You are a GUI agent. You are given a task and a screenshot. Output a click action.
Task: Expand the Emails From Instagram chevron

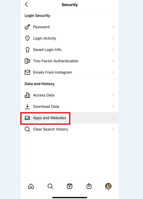tap(113, 72)
